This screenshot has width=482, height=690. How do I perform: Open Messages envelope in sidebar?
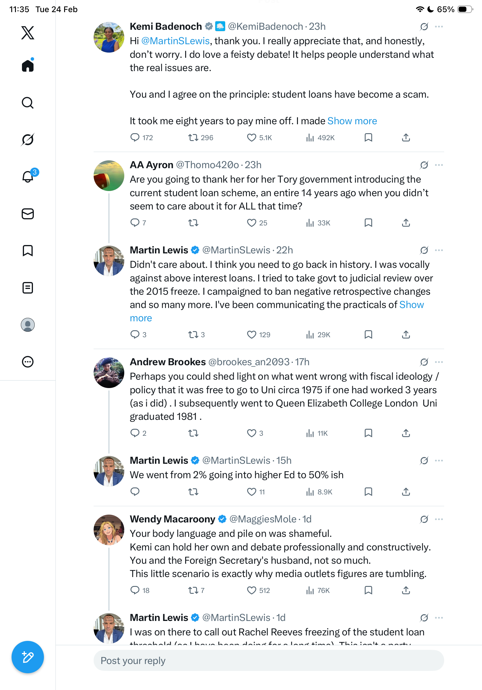tap(28, 214)
